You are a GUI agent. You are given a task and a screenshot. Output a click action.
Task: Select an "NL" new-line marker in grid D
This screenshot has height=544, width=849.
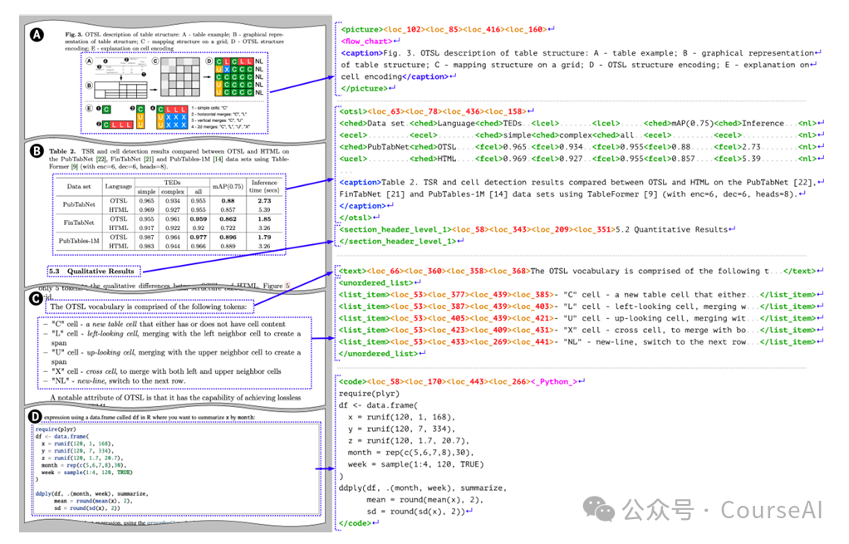coord(258,61)
